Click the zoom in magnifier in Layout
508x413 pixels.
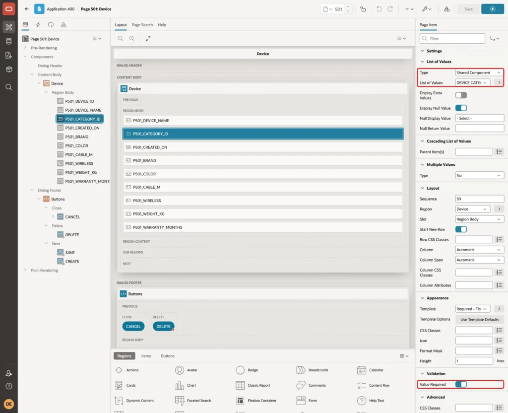pyautogui.click(x=132, y=38)
